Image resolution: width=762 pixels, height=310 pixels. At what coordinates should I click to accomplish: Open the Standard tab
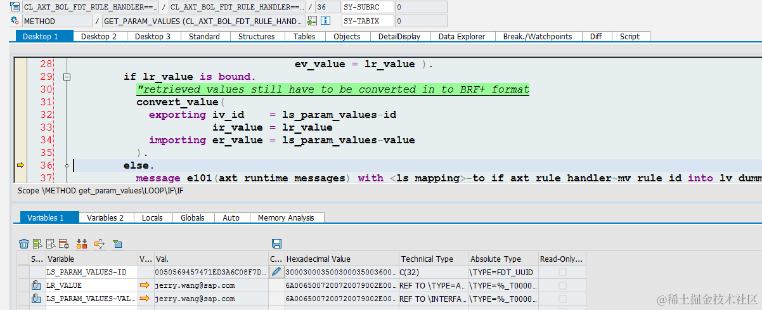(x=204, y=37)
